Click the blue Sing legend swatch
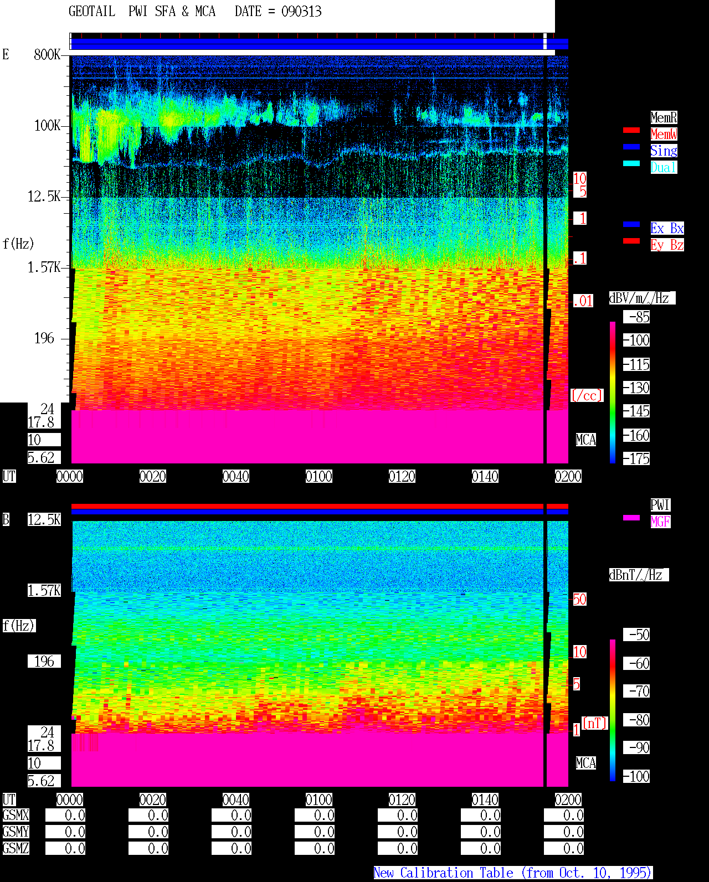 click(x=631, y=147)
